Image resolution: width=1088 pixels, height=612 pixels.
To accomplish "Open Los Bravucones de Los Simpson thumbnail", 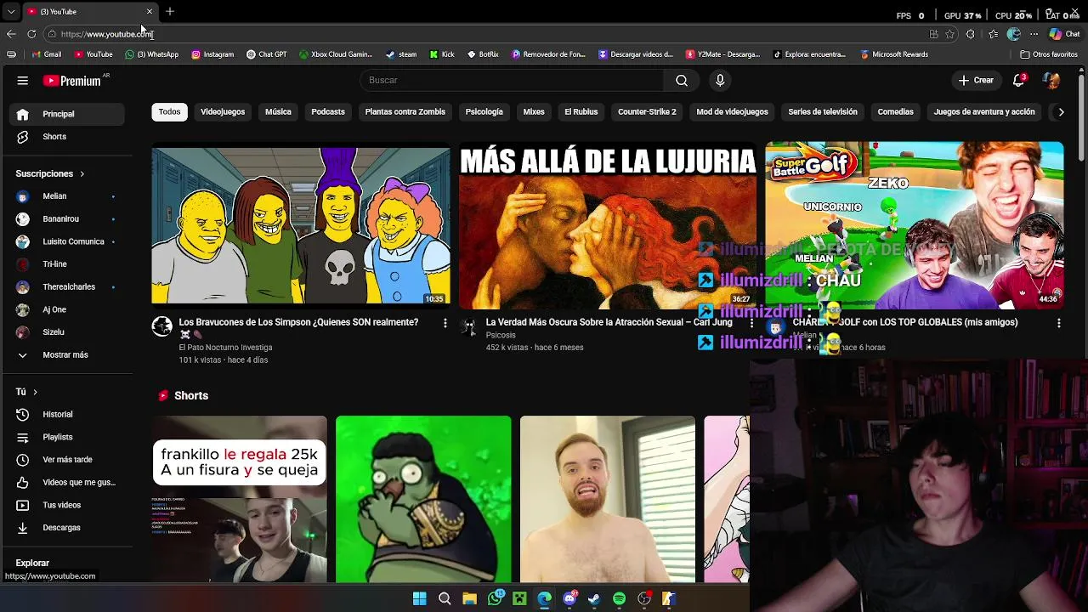I will (301, 225).
